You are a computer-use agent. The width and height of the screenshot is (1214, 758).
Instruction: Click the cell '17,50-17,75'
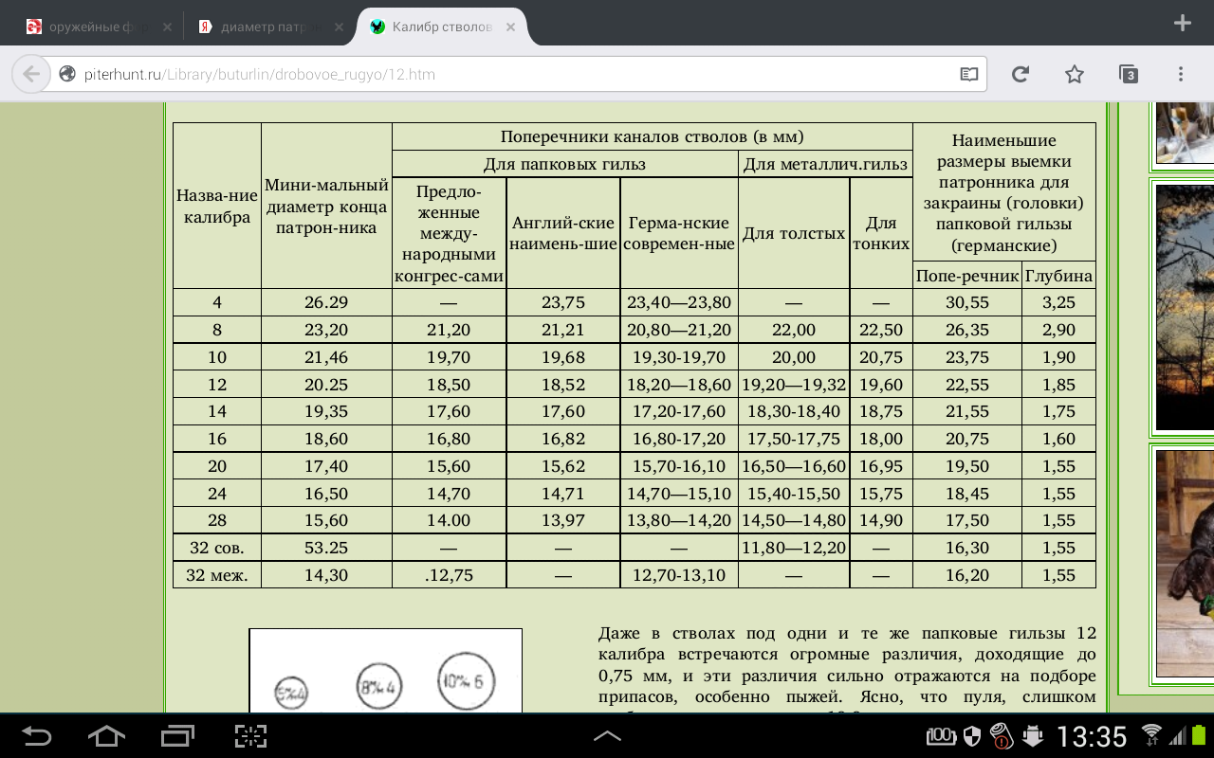point(794,439)
